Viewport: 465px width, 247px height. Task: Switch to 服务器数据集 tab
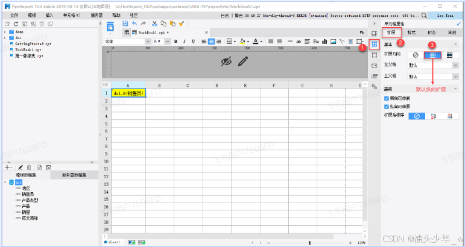74,175
